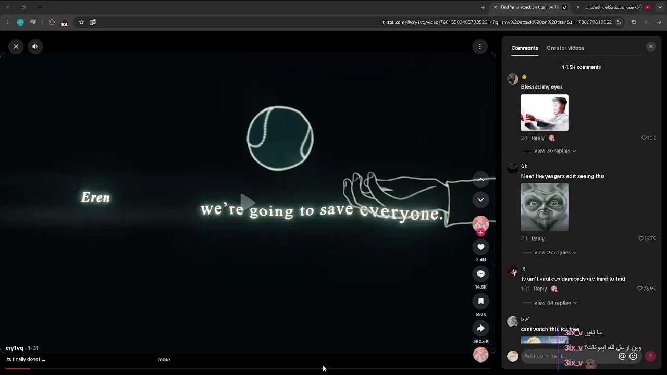The height and width of the screenshot is (375, 667).
Task: Open the spinning sound disc for this video
Action: (480, 355)
